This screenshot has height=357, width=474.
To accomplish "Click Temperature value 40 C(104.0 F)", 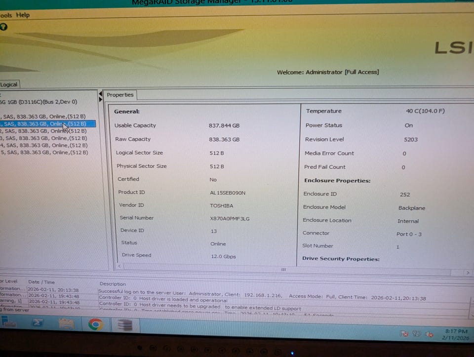I will click(x=425, y=111).
